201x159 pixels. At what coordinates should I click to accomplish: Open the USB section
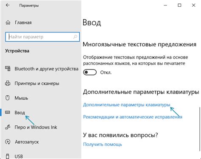click(x=19, y=156)
